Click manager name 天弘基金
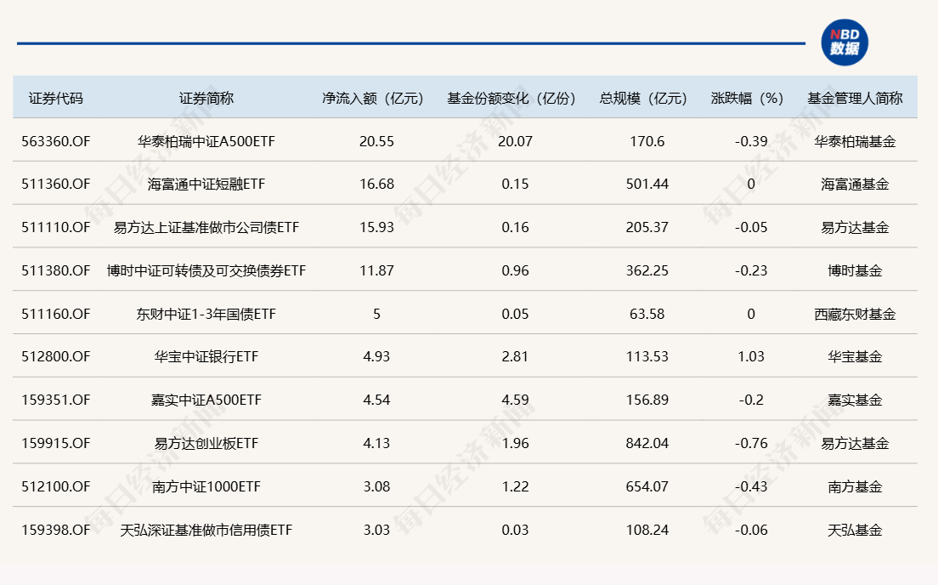The image size is (938, 585). pyautogui.click(x=855, y=530)
